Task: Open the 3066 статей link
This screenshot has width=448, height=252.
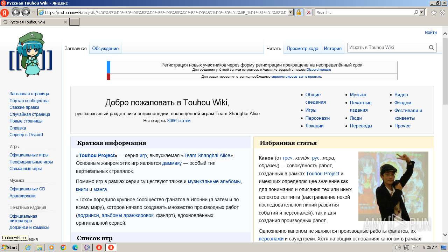Action: (x=179, y=121)
